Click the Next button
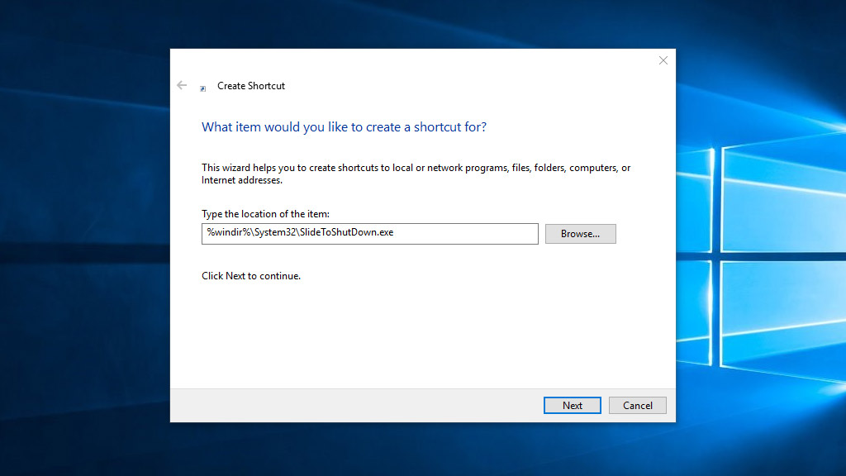Image resolution: width=846 pixels, height=476 pixels. [x=572, y=405]
